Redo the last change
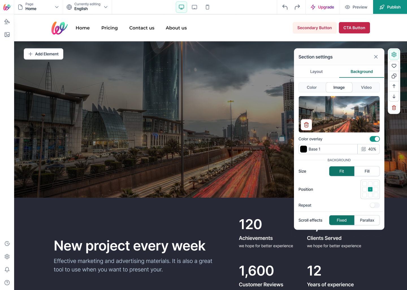The width and height of the screenshot is (407, 290). pos(297,7)
